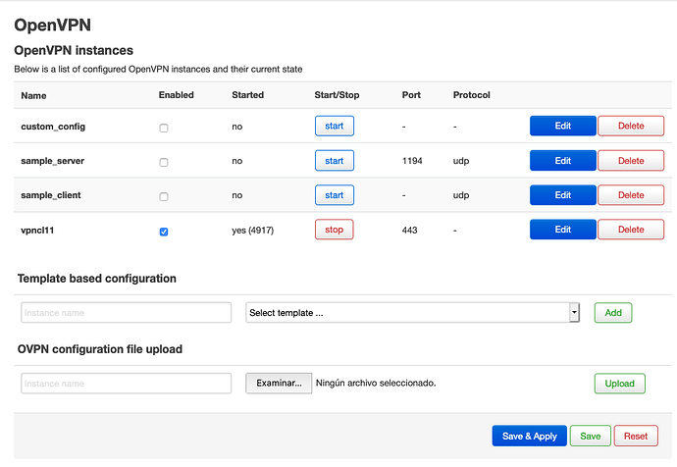Edit the vpncl11 instance
This screenshot has height=467, width=677.
[563, 230]
